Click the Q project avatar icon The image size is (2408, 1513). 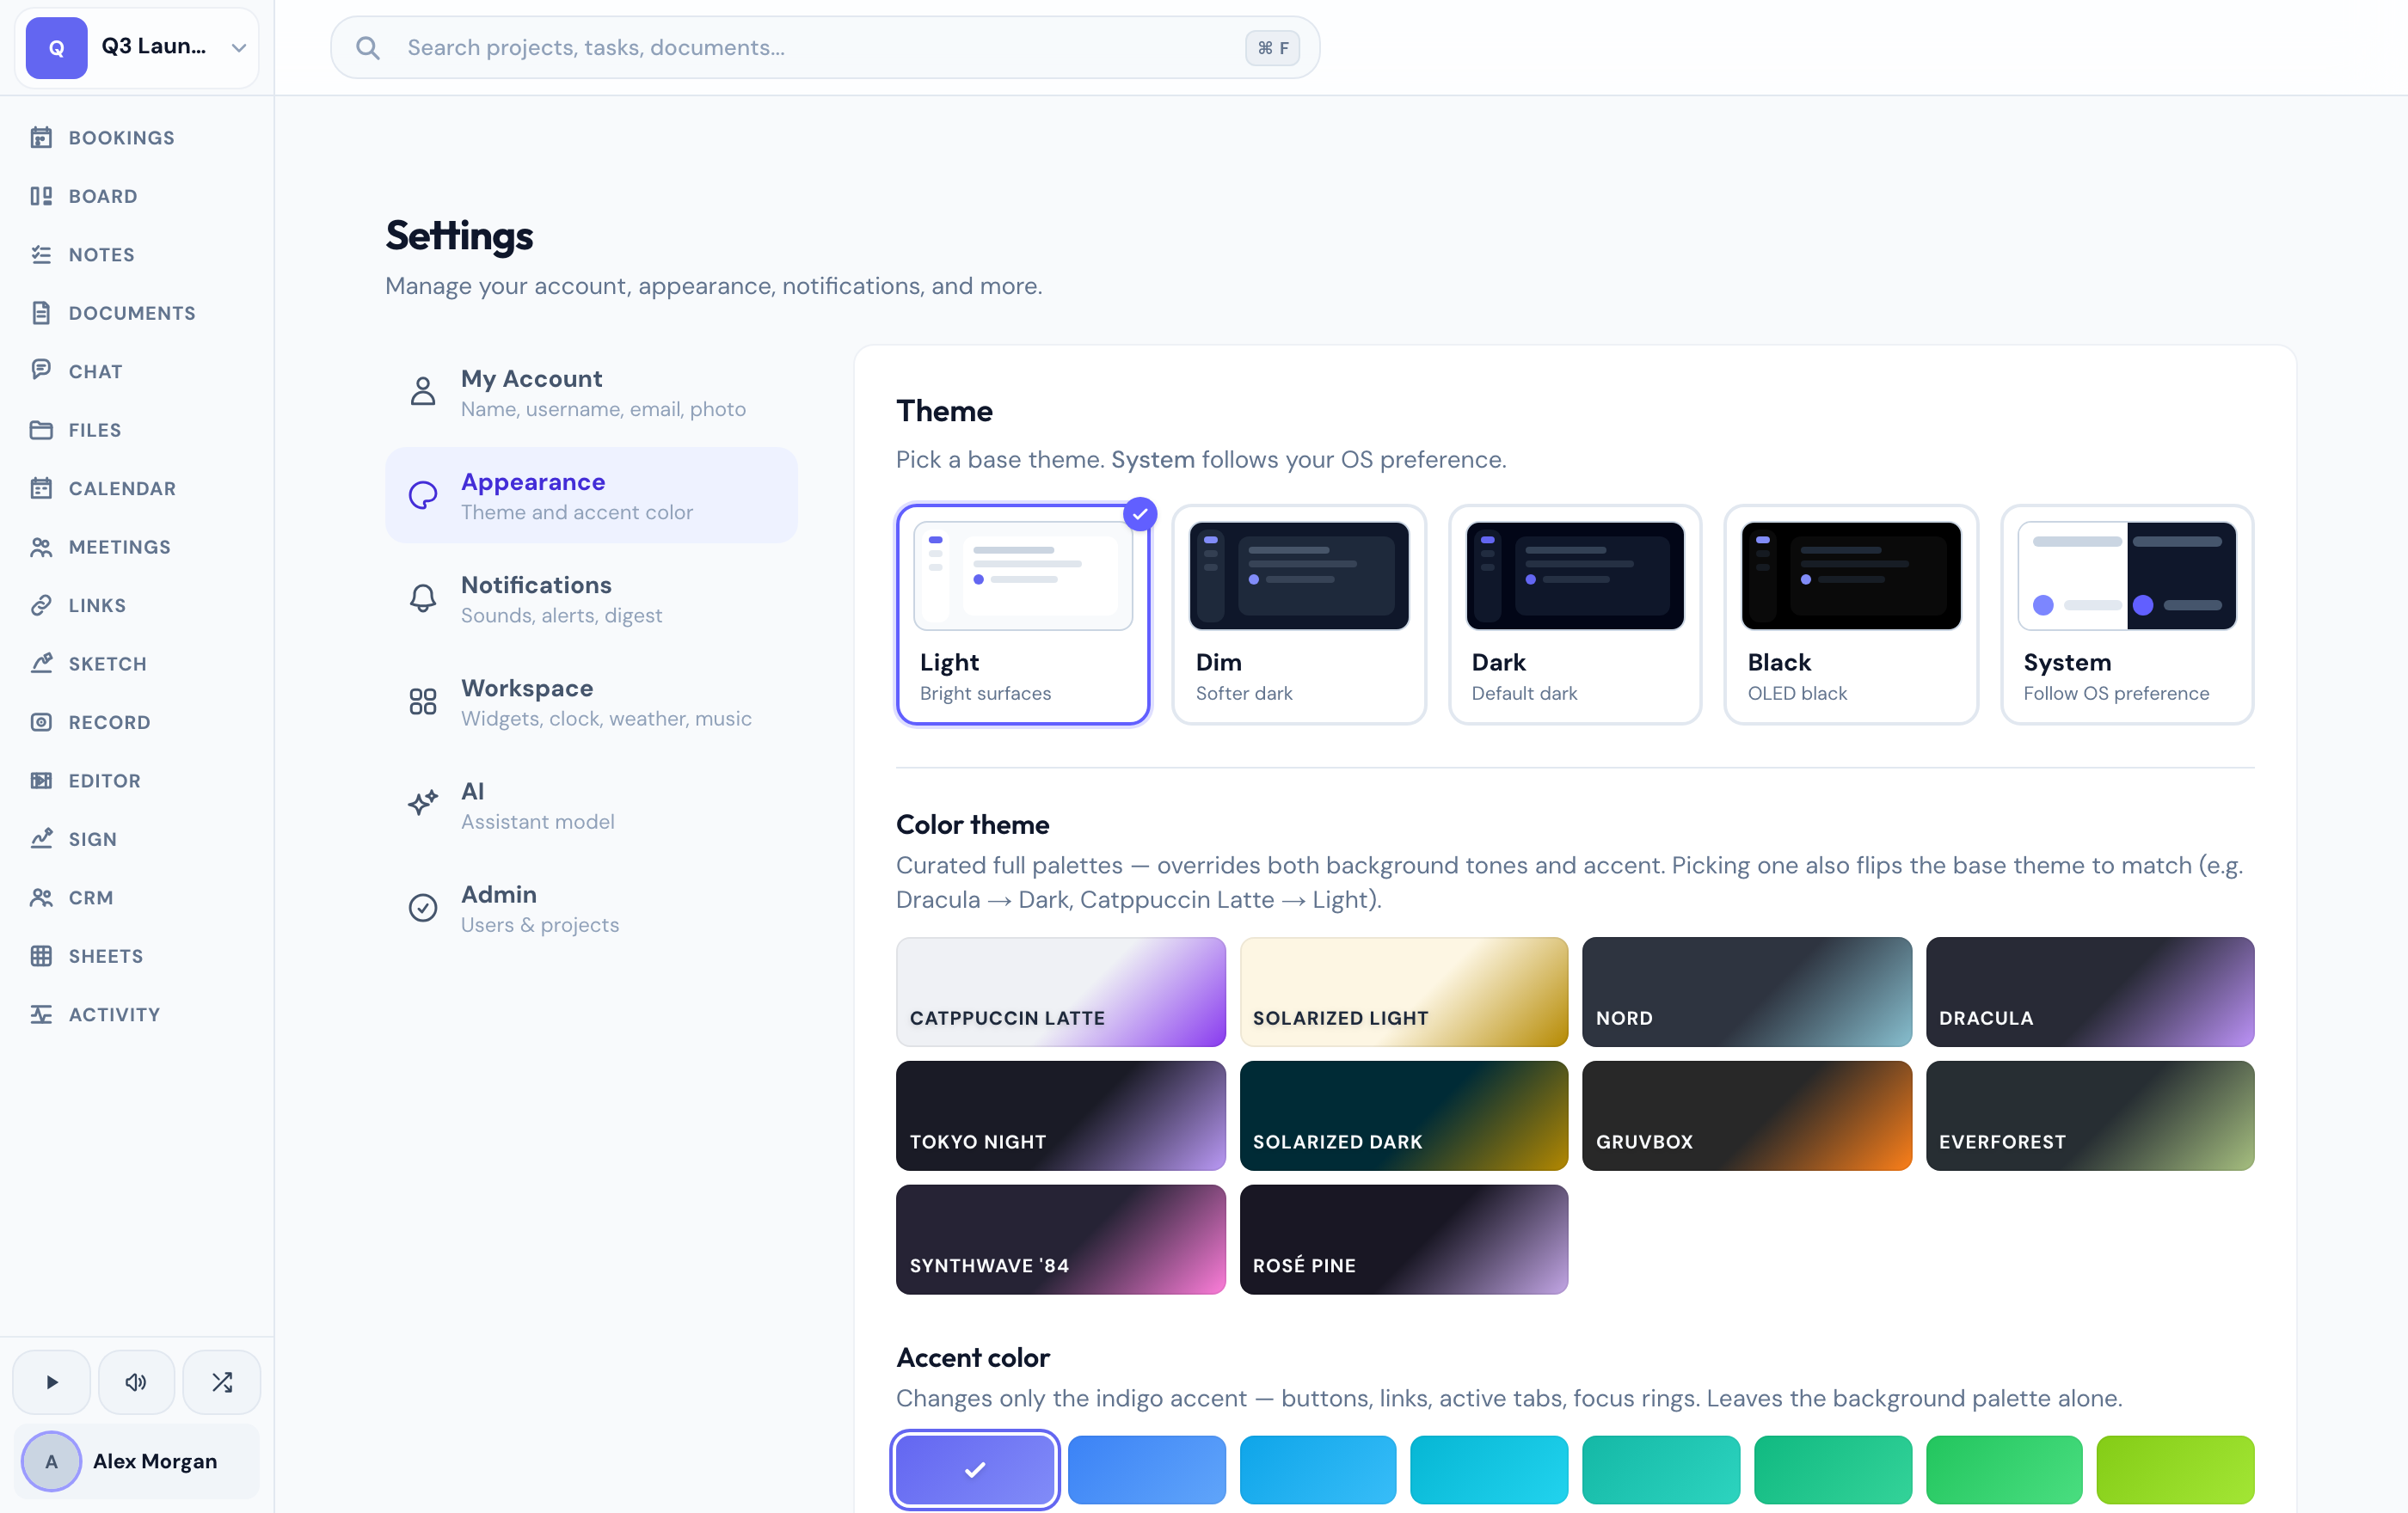pos(56,47)
